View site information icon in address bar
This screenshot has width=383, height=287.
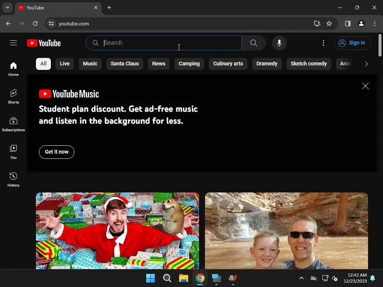tap(51, 24)
